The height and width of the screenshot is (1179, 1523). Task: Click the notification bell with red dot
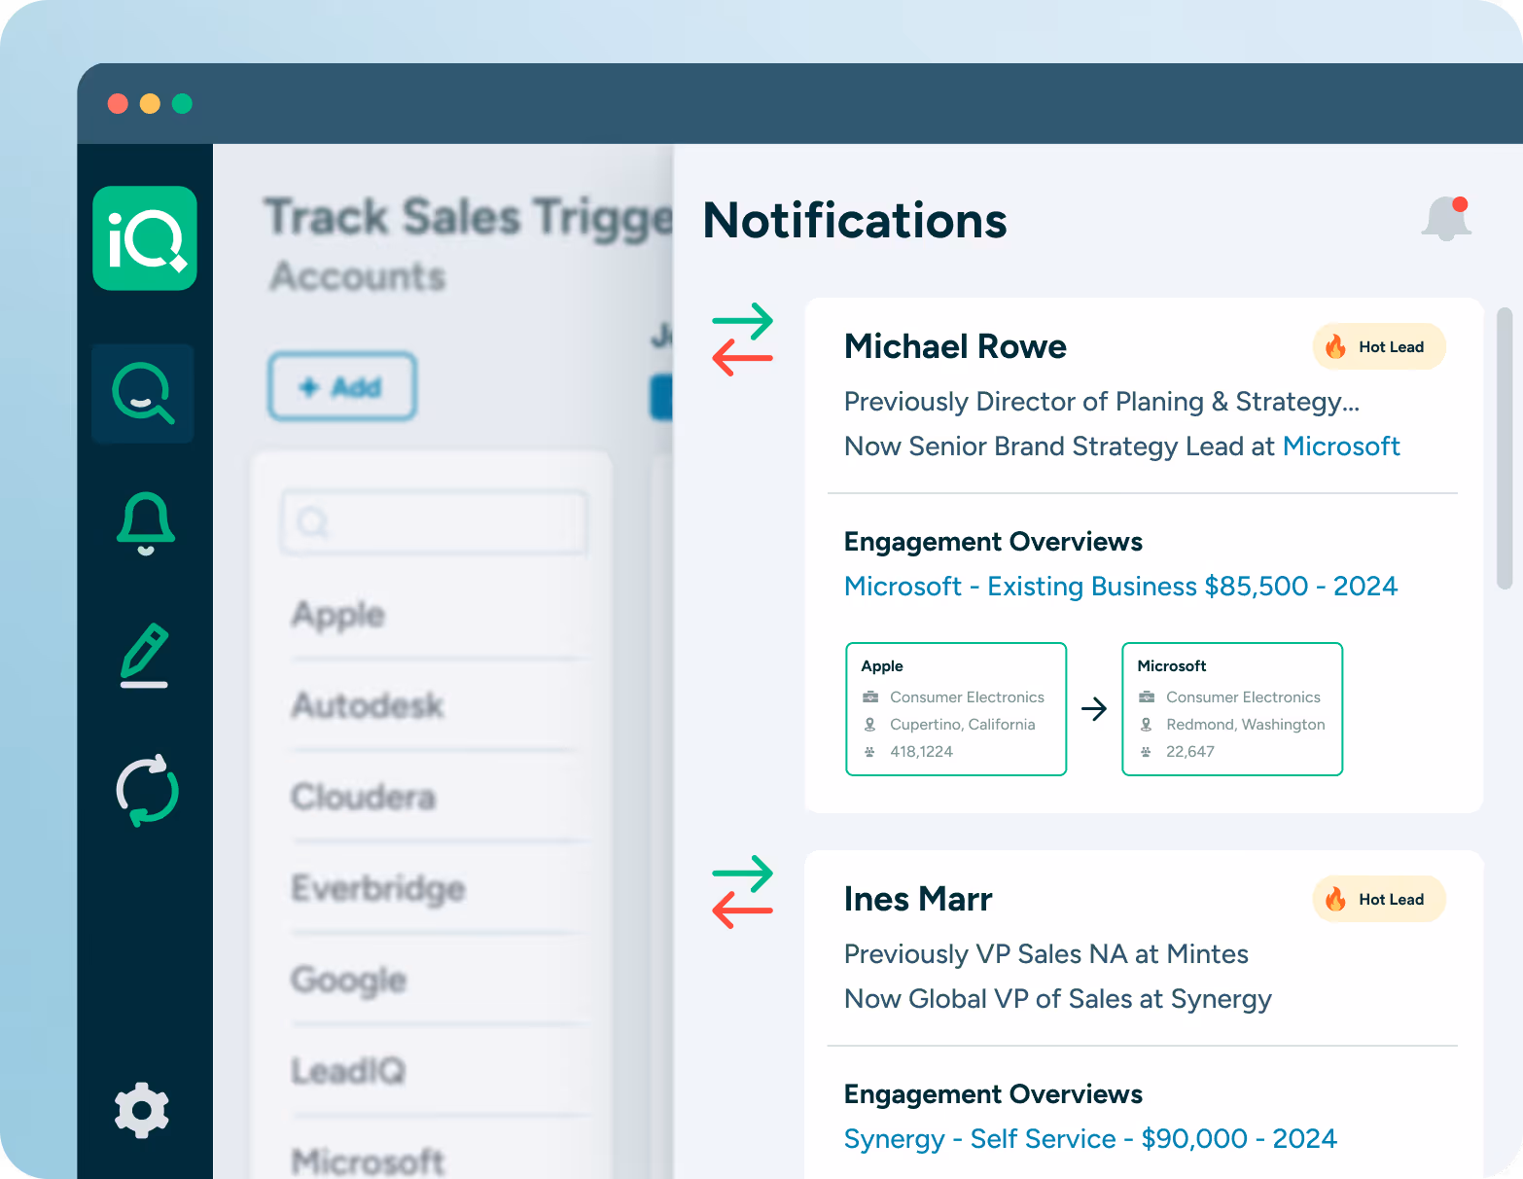[x=1446, y=218]
